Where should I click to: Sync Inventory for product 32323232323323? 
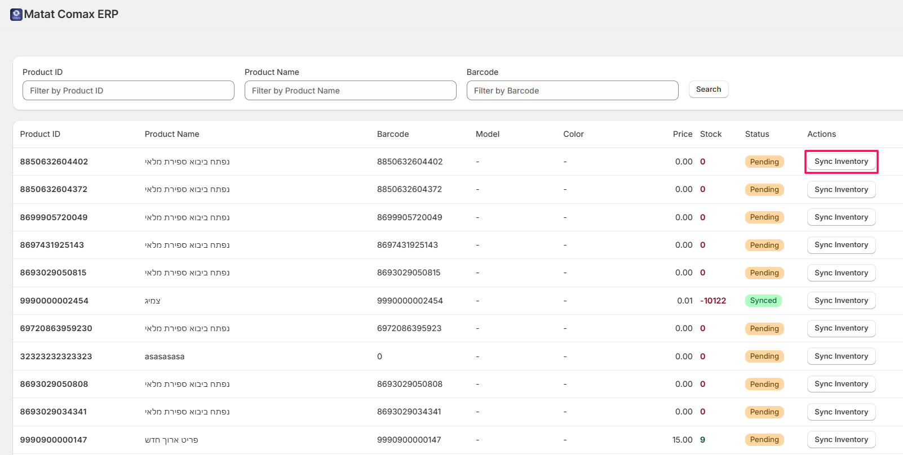coord(841,356)
